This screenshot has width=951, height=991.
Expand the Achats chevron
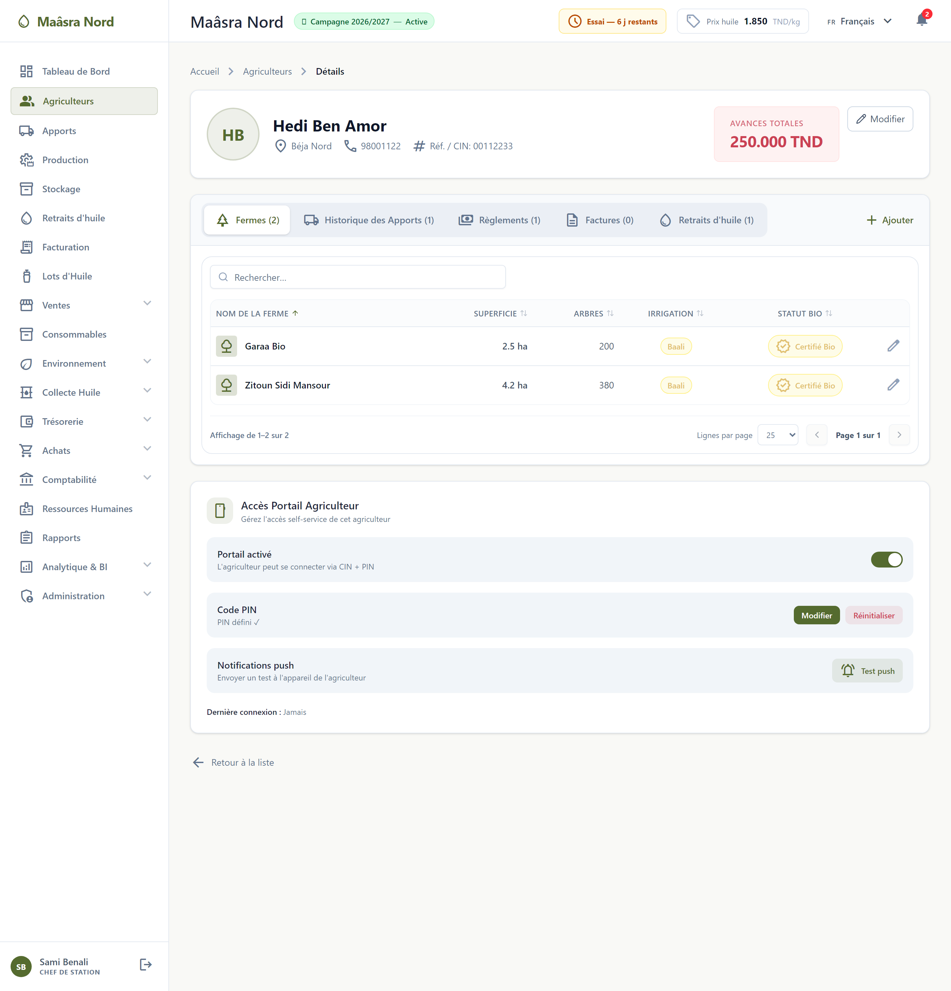[x=147, y=449]
